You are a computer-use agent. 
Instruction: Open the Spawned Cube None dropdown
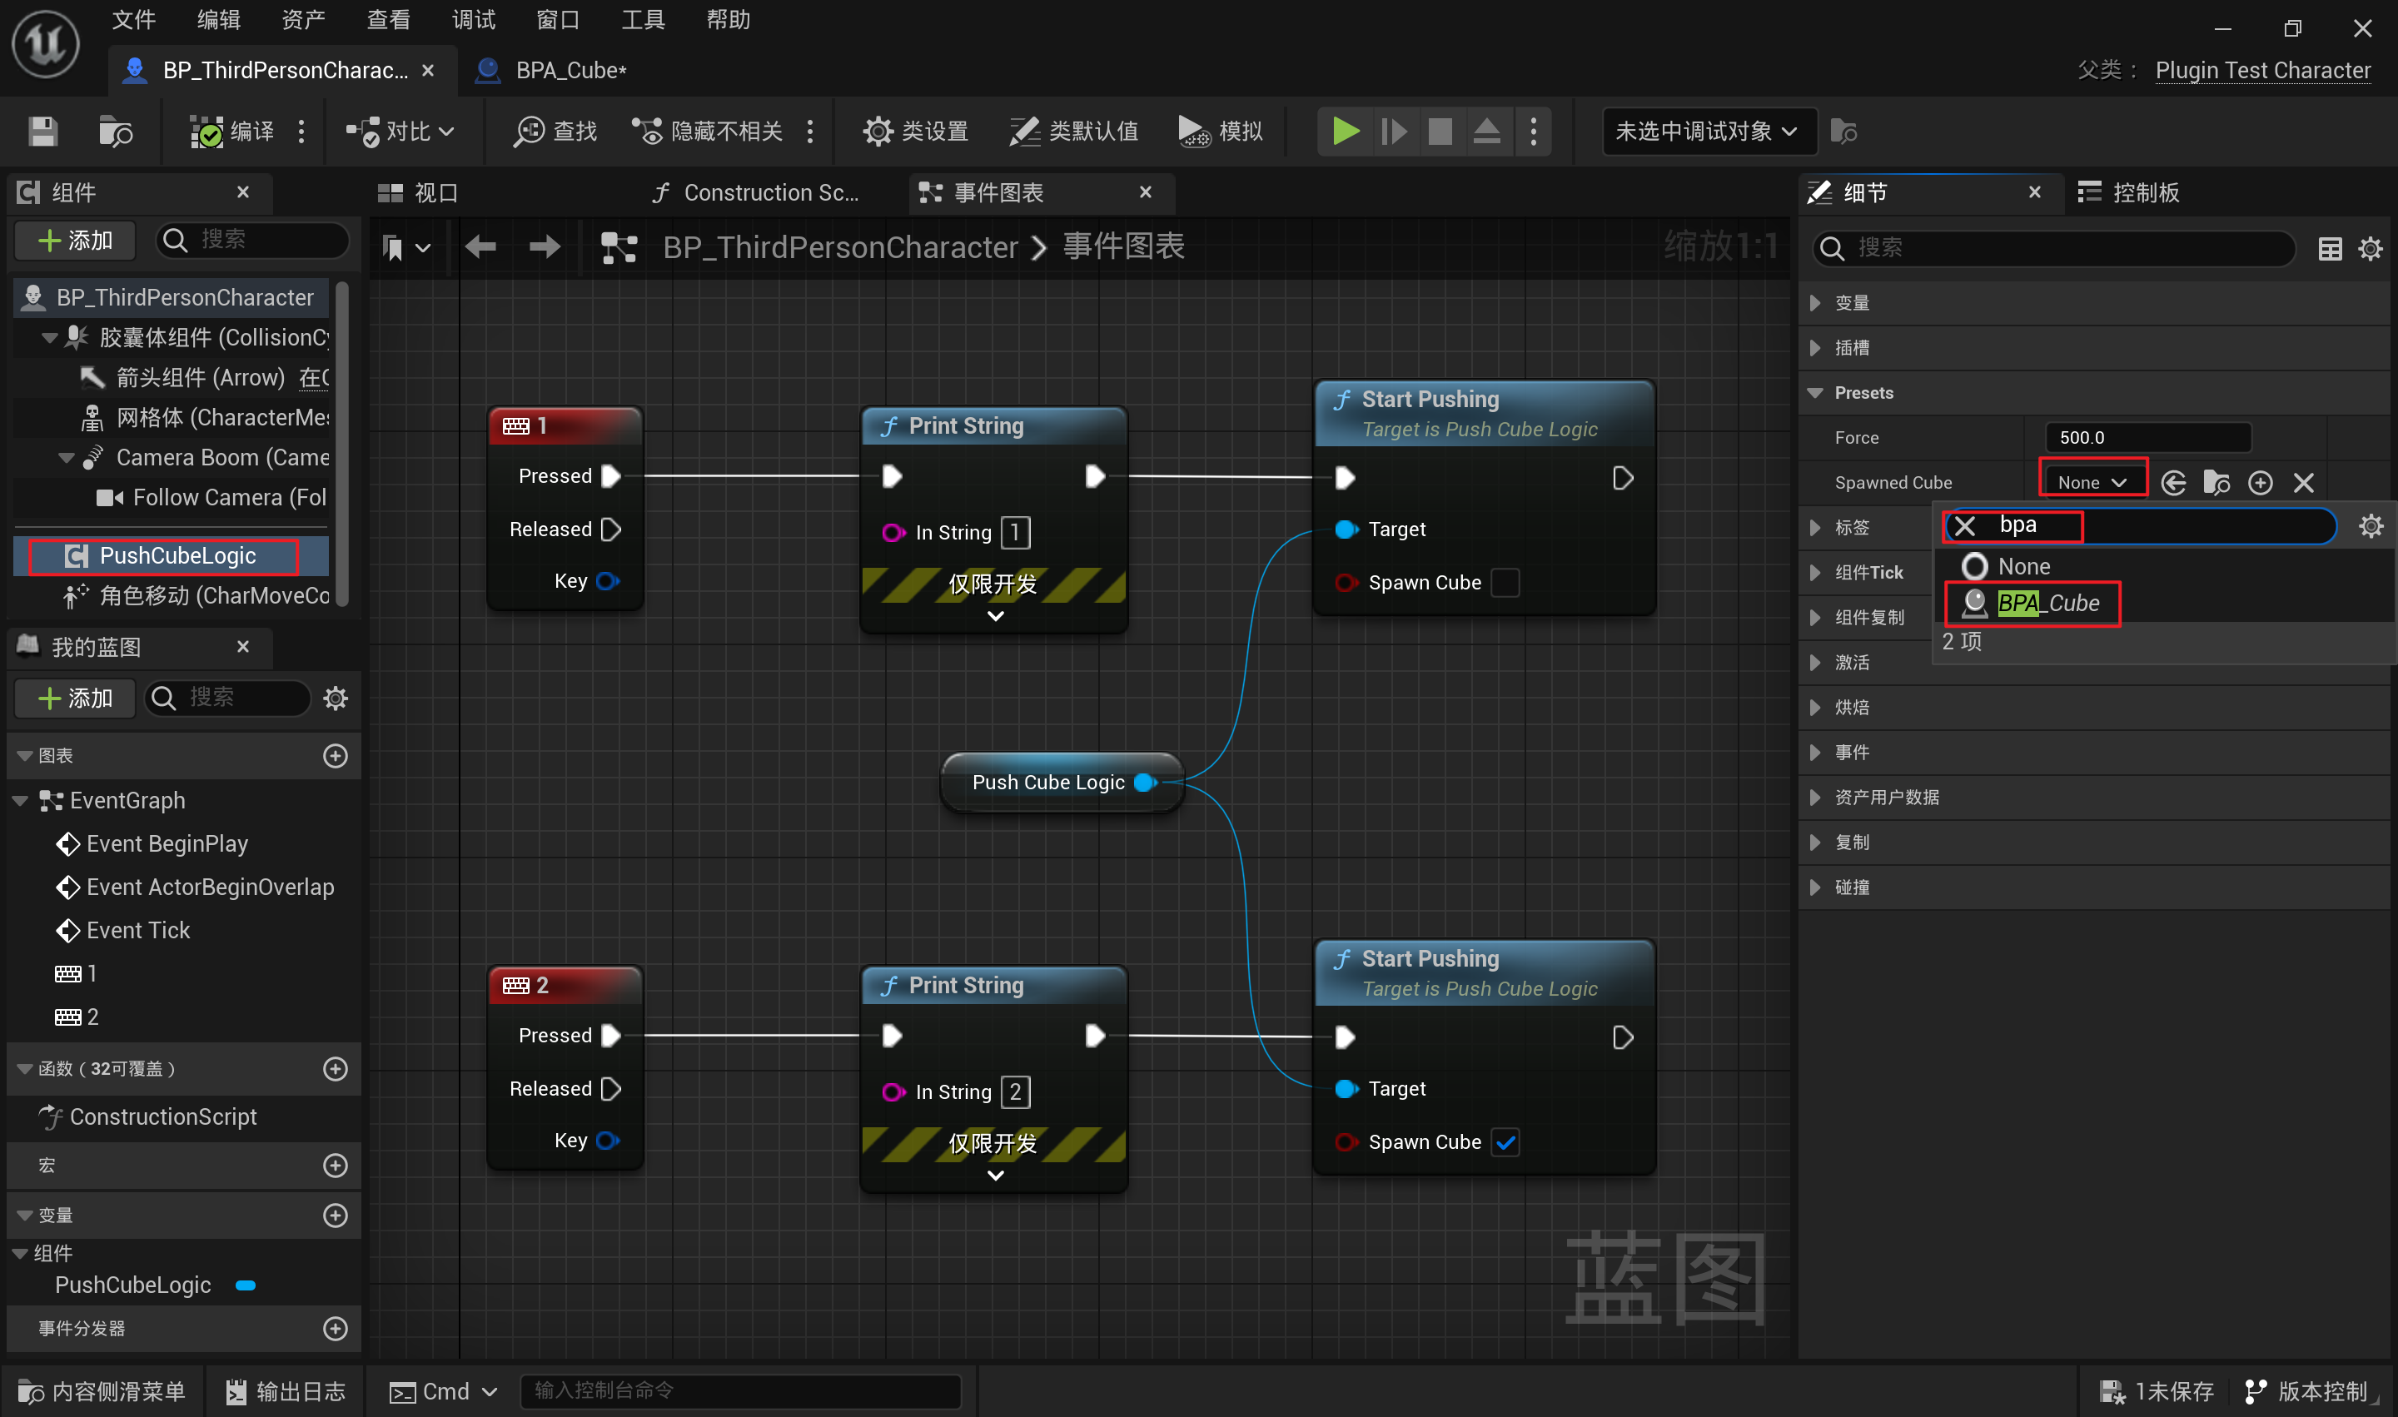coord(2092,483)
